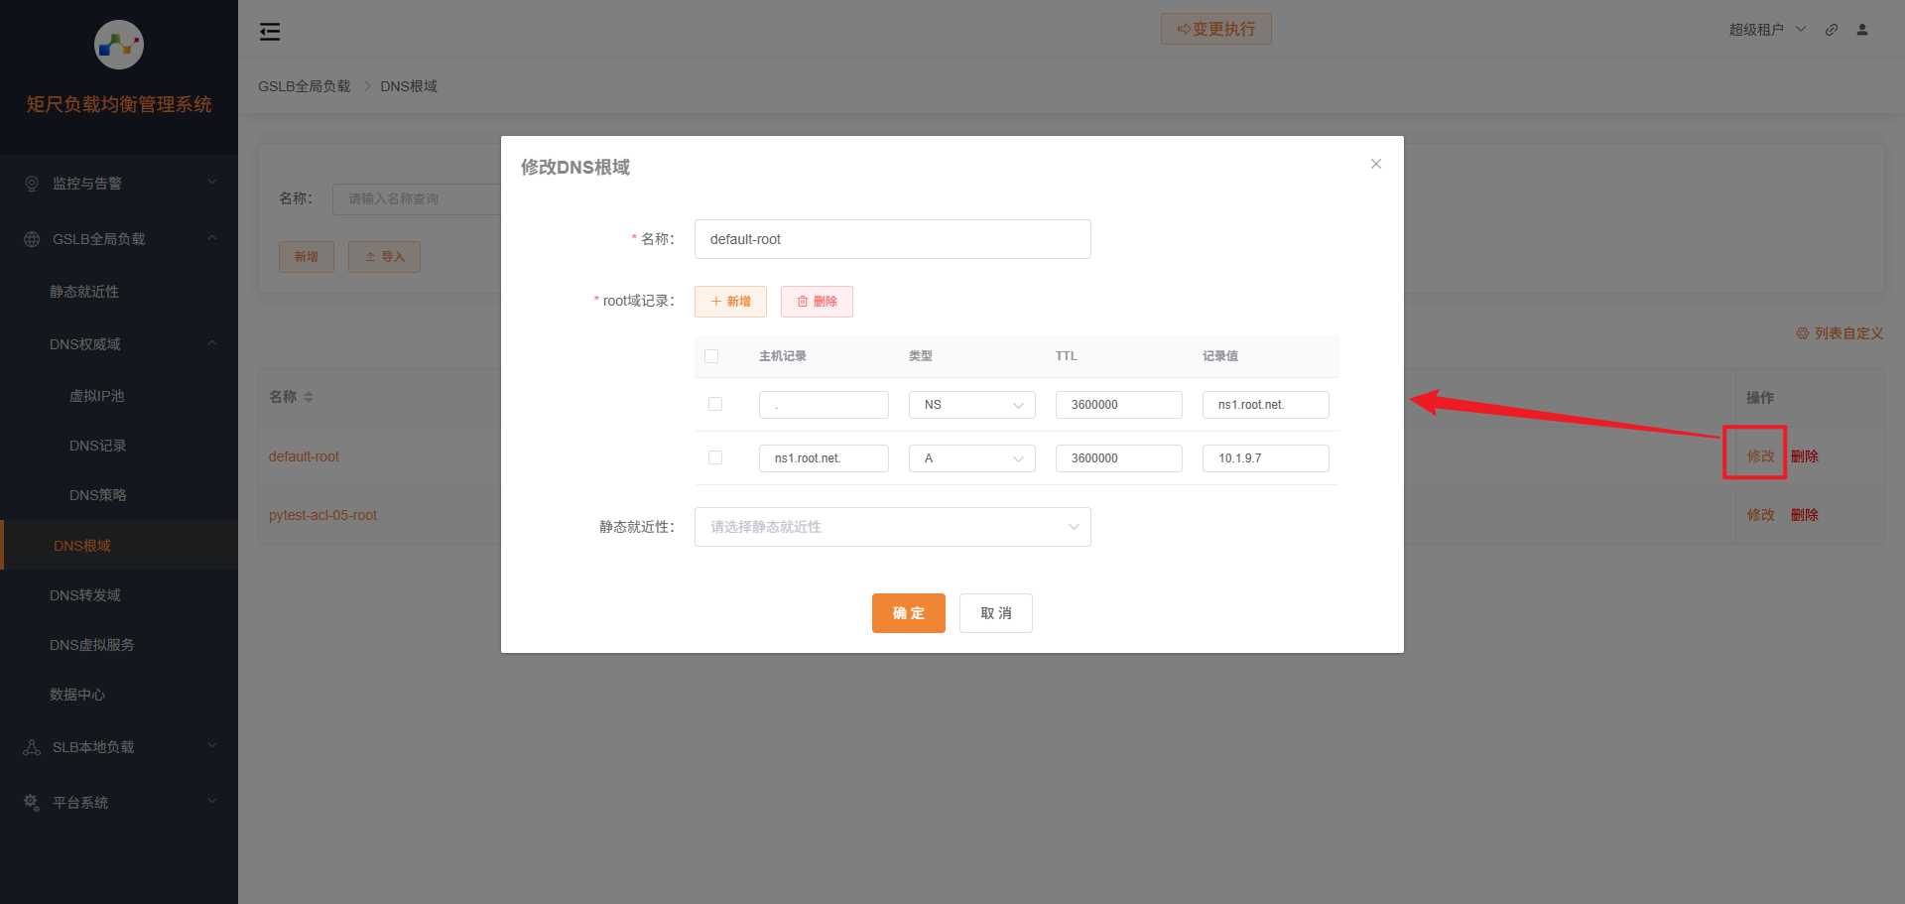The width and height of the screenshot is (1905, 904).
Task: Click the system logo at top of sidebar
Action: pyautogui.click(x=118, y=45)
